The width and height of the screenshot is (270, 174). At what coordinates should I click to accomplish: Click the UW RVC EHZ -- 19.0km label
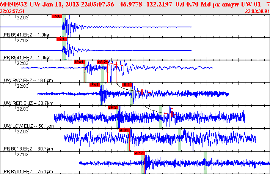click(x=28, y=81)
